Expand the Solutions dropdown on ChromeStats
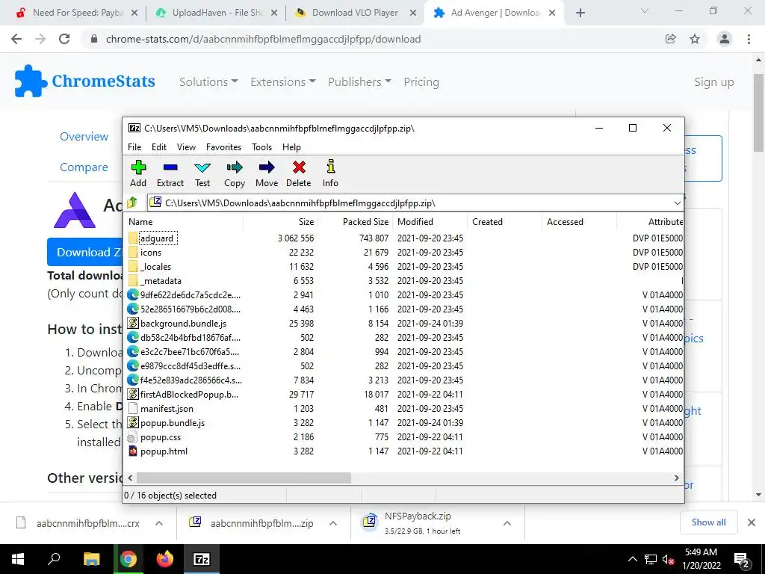Viewport: 765px width, 574px height. 208,82
